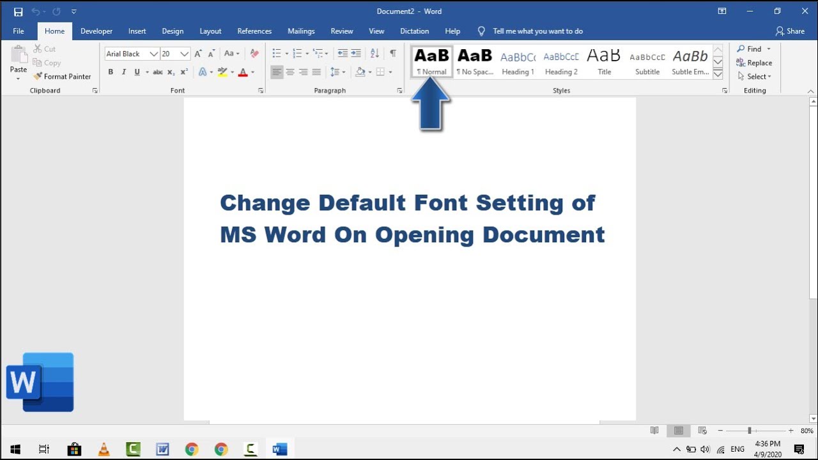Toggle Underline formatting
The image size is (818, 460).
[x=137, y=72]
